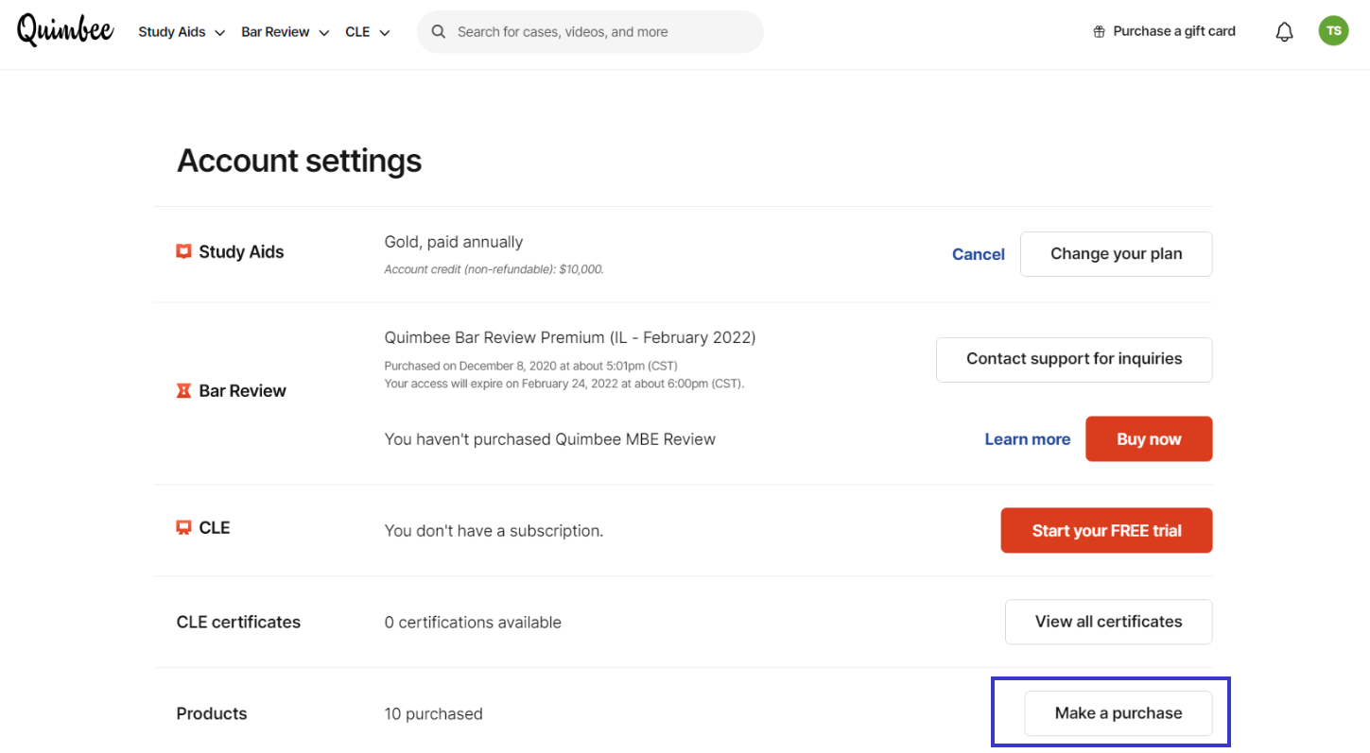The image size is (1370, 753).
Task: Click the CLE section icon
Action: [183, 527]
